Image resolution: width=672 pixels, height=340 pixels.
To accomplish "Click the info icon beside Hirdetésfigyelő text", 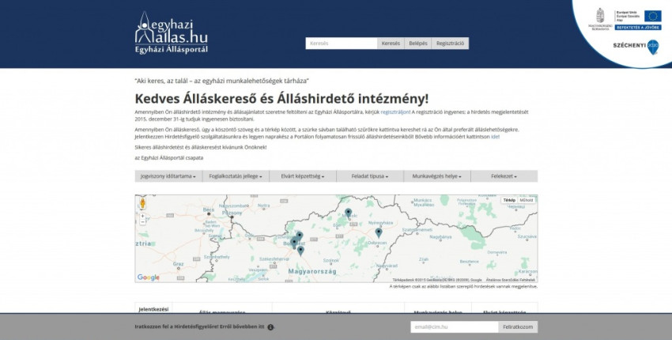I will point(270,327).
